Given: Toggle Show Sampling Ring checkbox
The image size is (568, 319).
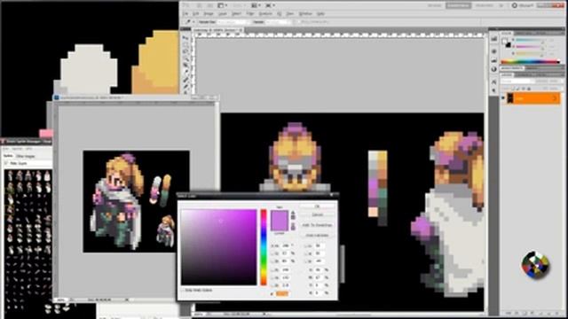Looking at the screenshot, I should pos(298,21).
